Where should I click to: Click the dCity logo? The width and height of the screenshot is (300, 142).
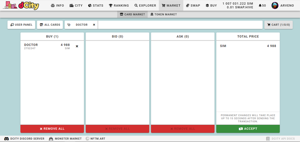(21, 5)
